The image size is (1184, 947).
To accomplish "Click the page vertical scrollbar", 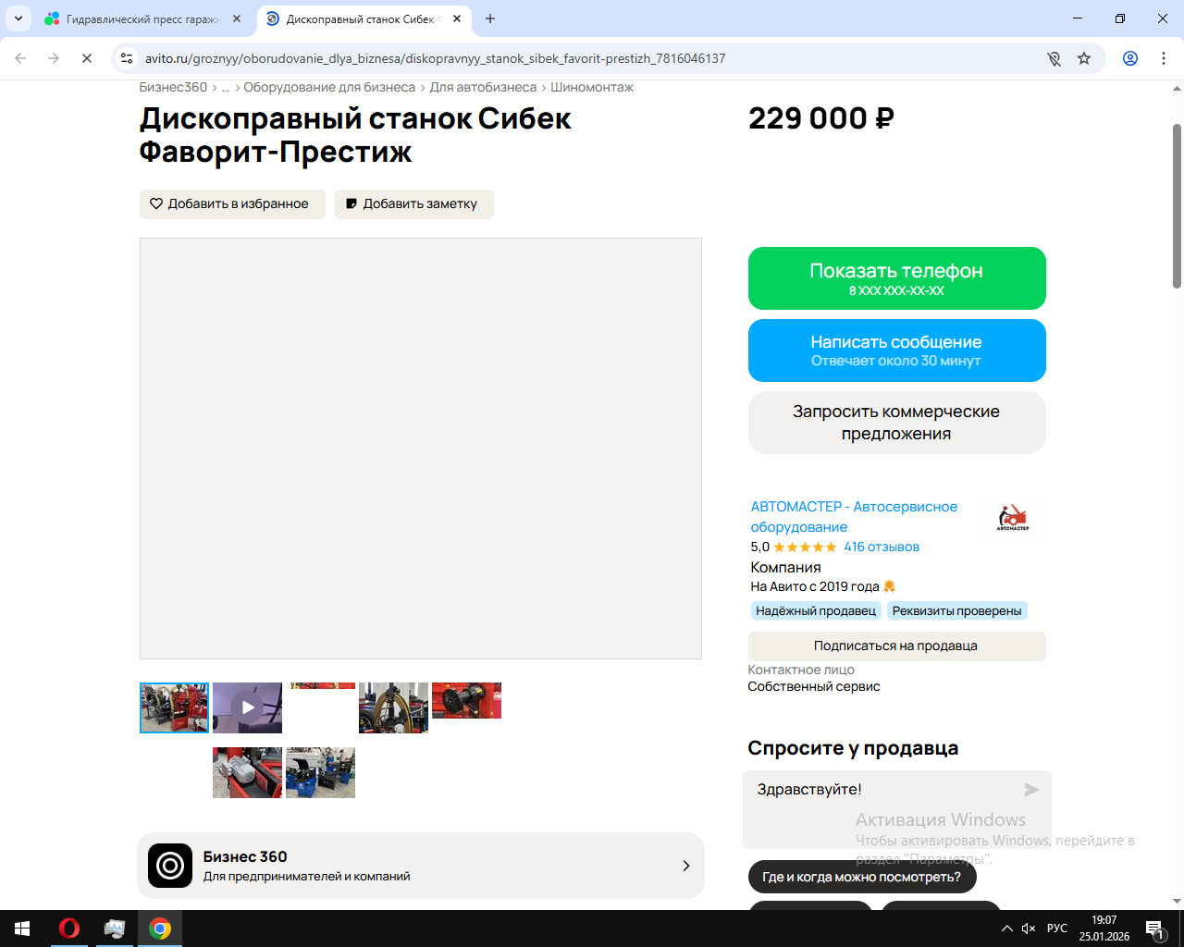I will [x=1177, y=205].
